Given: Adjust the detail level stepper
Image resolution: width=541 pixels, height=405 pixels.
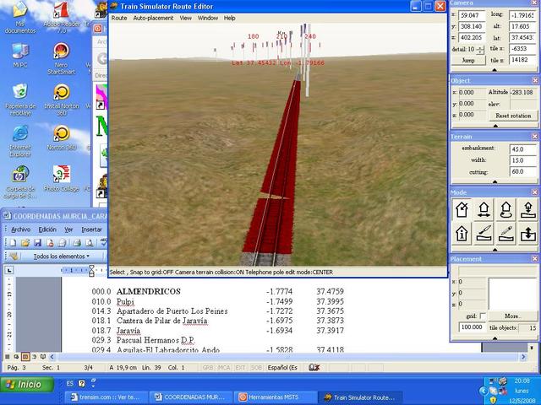Looking at the screenshot, I should (x=482, y=50).
